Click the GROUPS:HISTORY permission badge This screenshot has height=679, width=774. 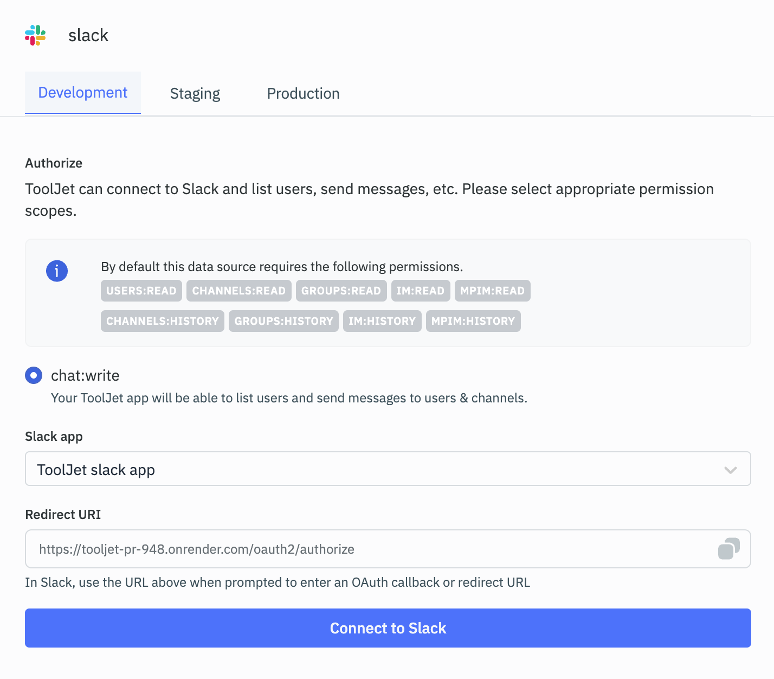(x=283, y=321)
